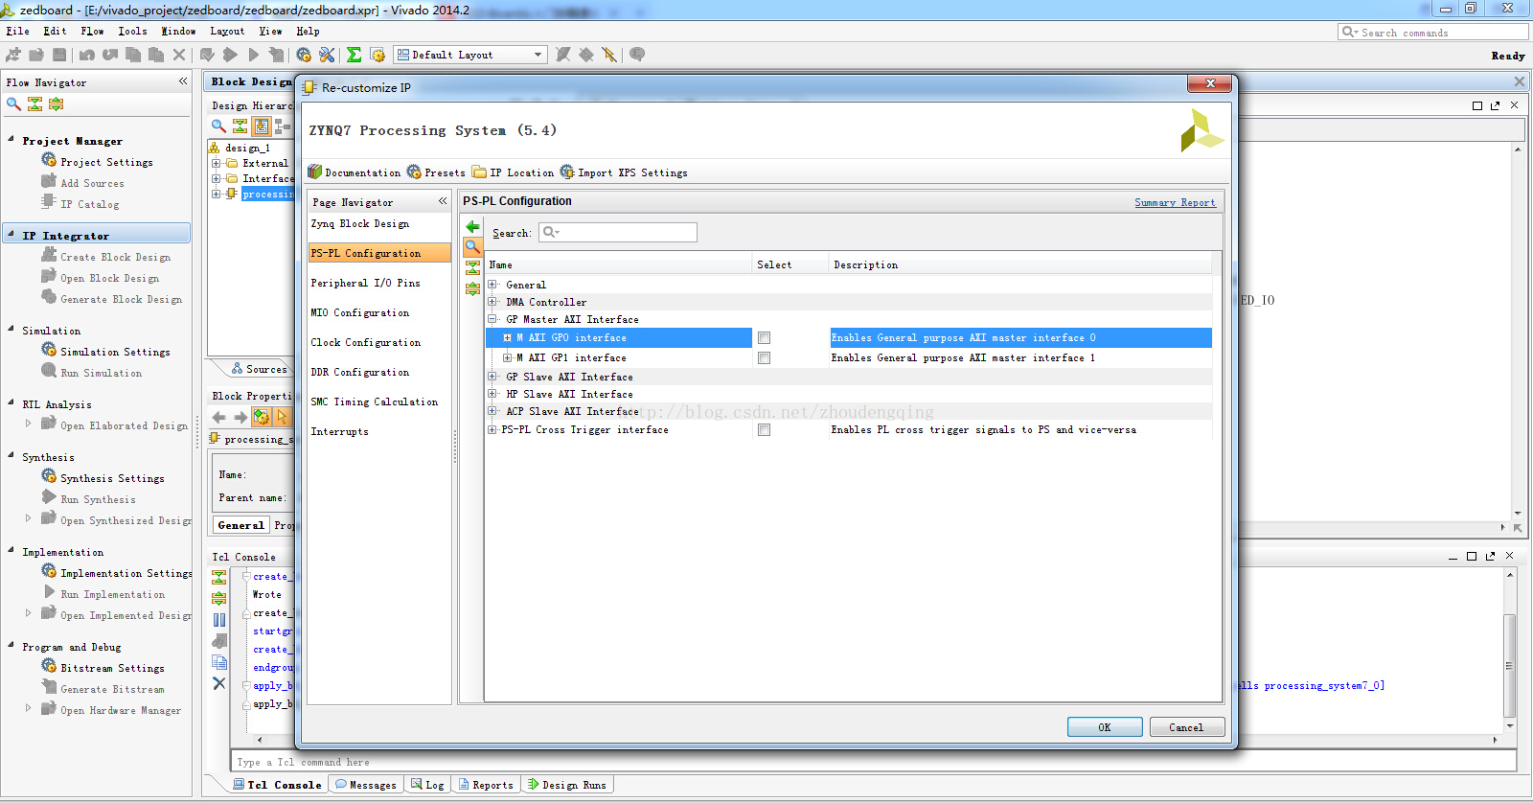The image size is (1533, 803).
Task: Open the Summary Report link
Action: click(1175, 202)
